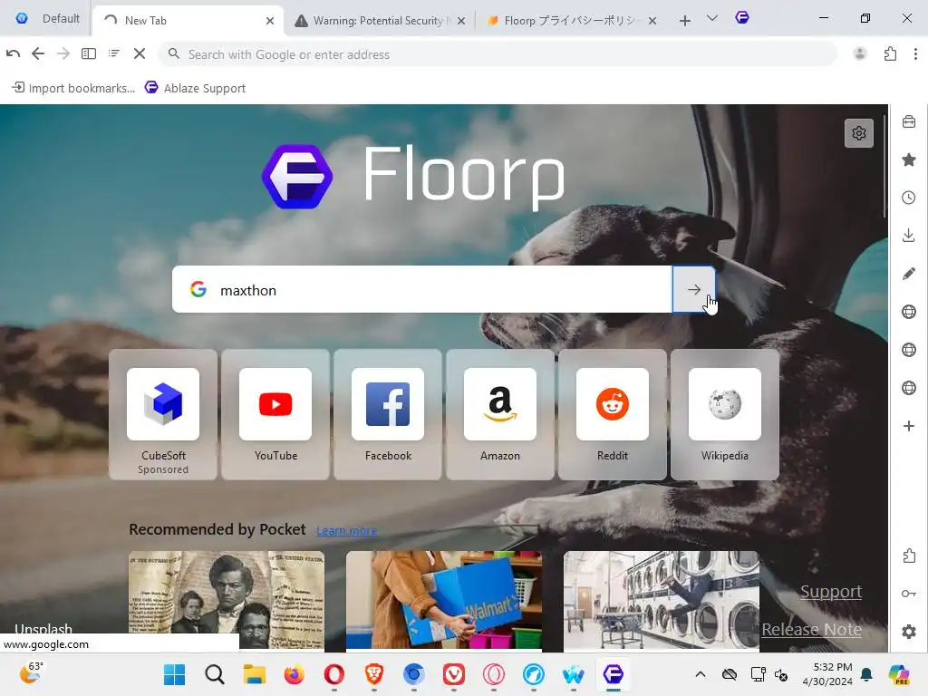This screenshot has height=696, width=928.
Task: Open the YouTube shortcut tile
Action: (275, 414)
